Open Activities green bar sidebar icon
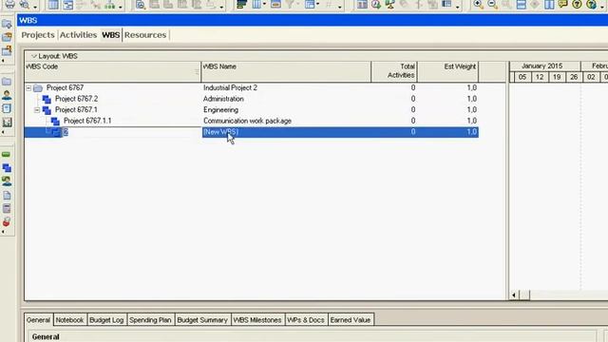 pos(7,154)
